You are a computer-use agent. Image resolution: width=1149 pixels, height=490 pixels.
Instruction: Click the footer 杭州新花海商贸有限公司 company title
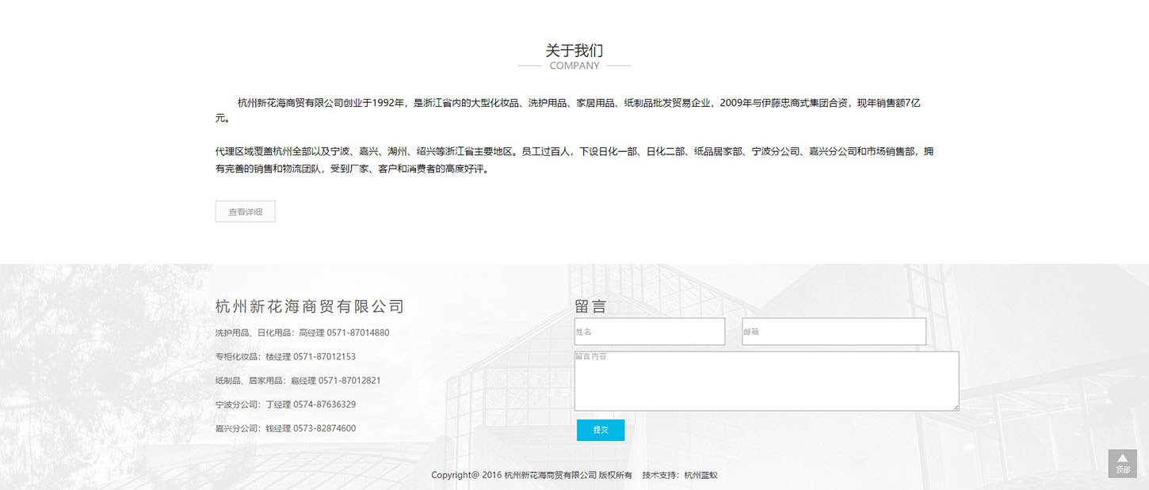(310, 306)
